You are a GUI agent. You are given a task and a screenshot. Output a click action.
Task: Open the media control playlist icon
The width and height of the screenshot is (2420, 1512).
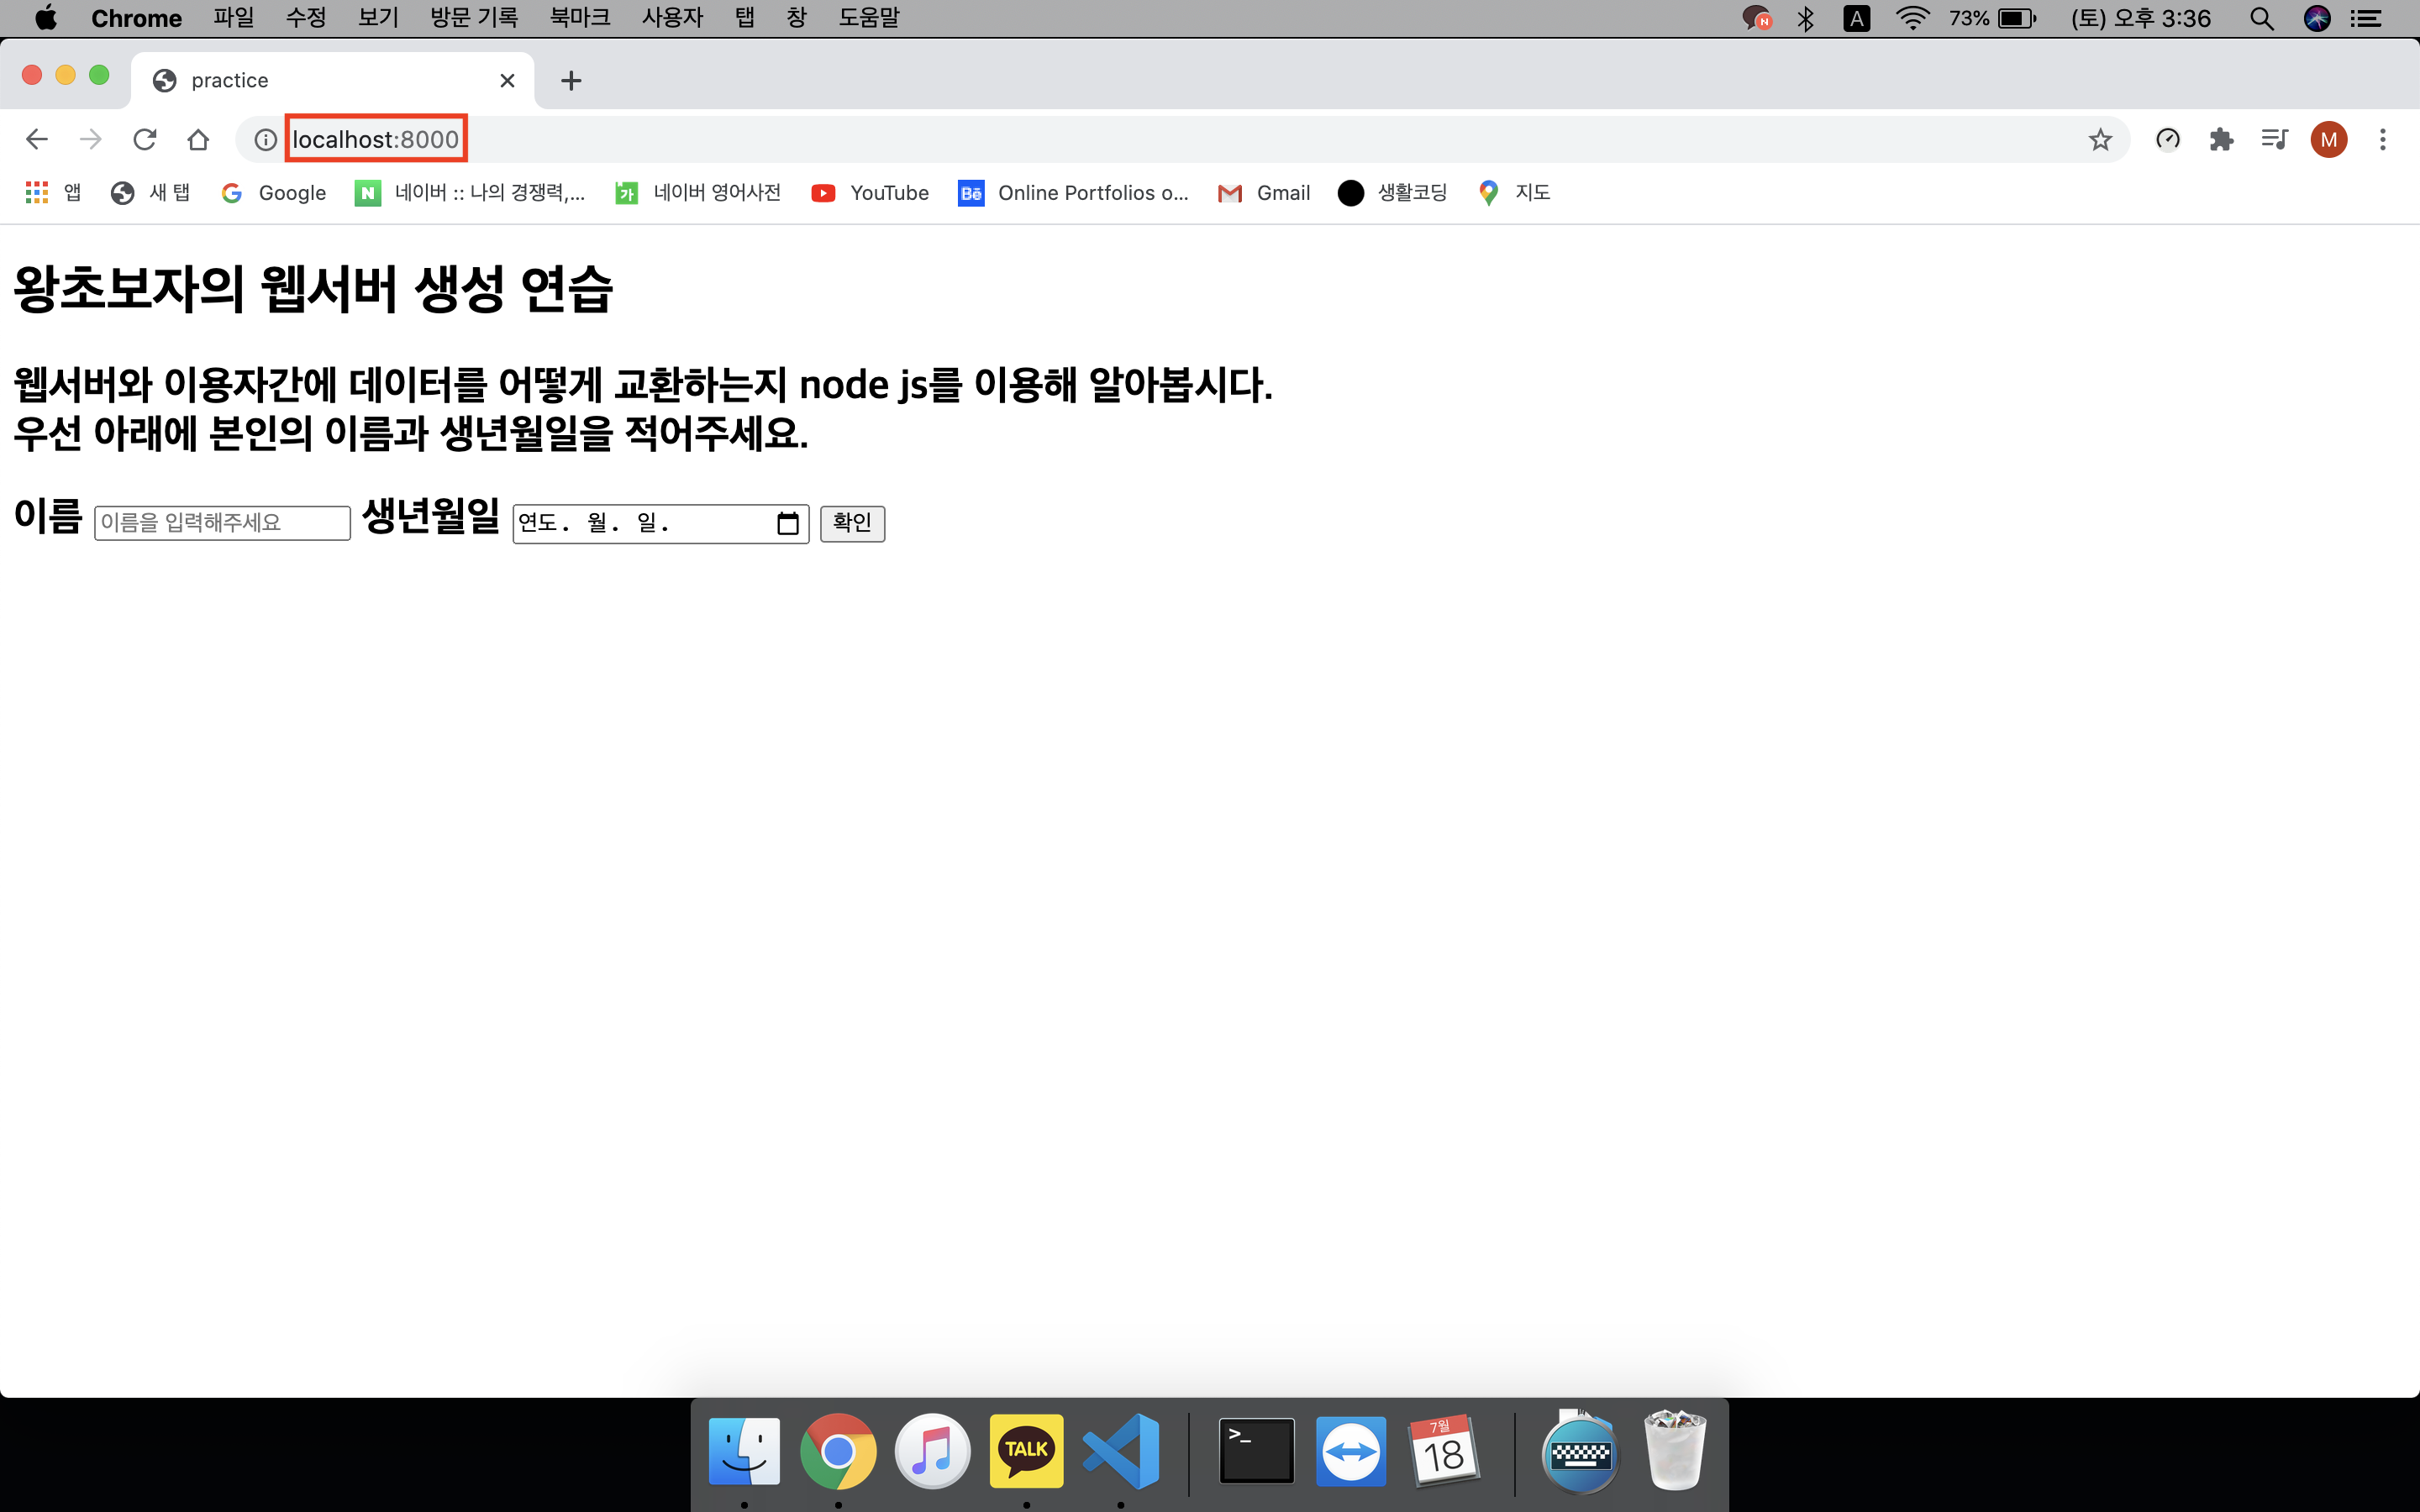pyautogui.click(x=2274, y=139)
